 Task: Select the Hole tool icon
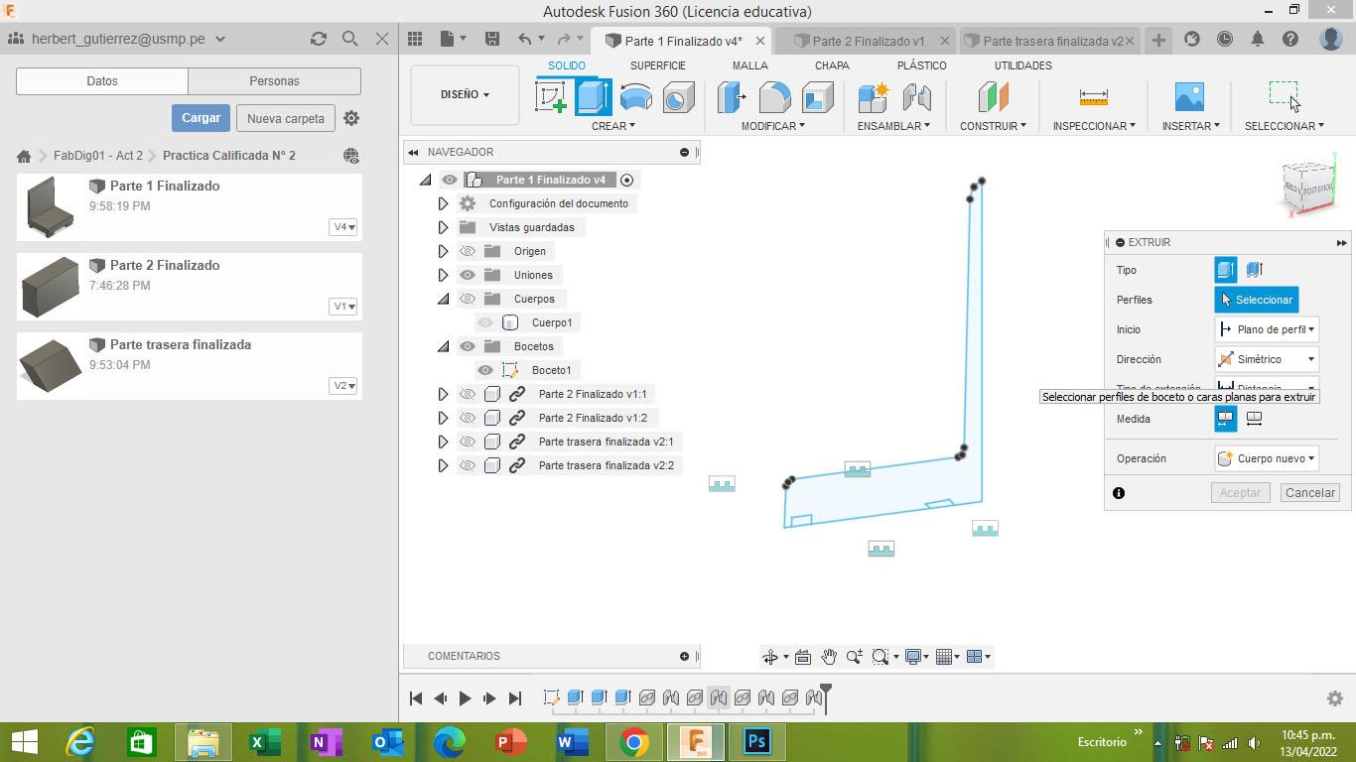pos(678,96)
